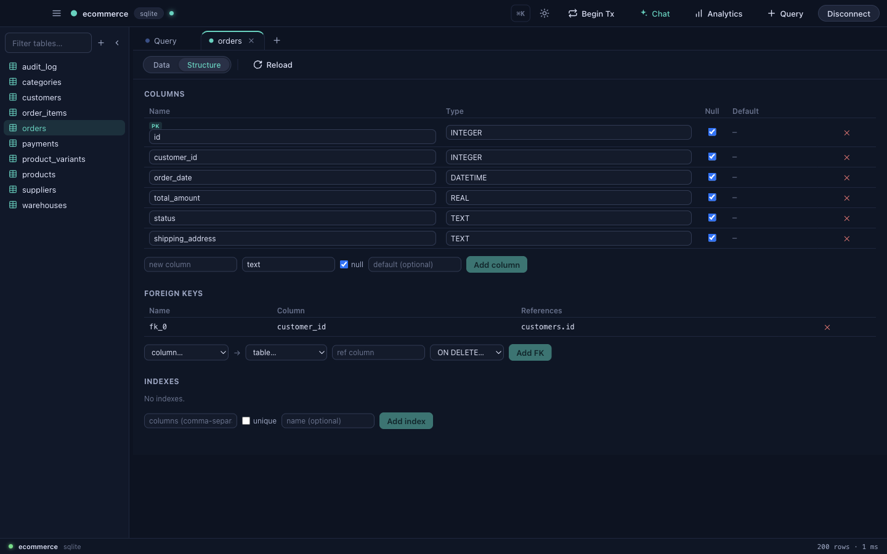This screenshot has height=554, width=887.
Task: Delete the shipping_address column
Action: point(847,239)
